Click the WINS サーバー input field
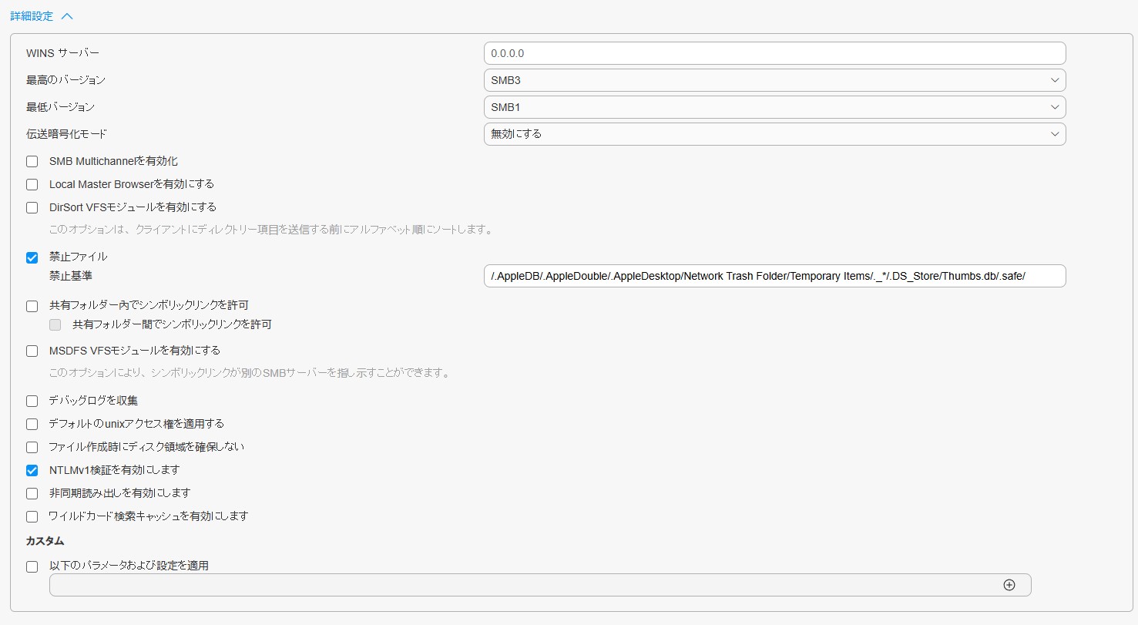The height and width of the screenshot is (625, 1138). [x=774, y=53]
